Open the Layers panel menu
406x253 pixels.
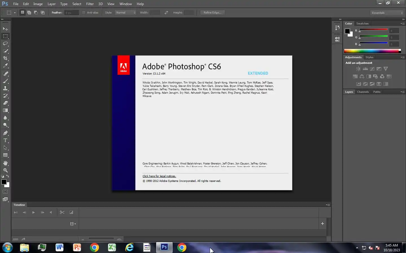click(x=403, y=92)
